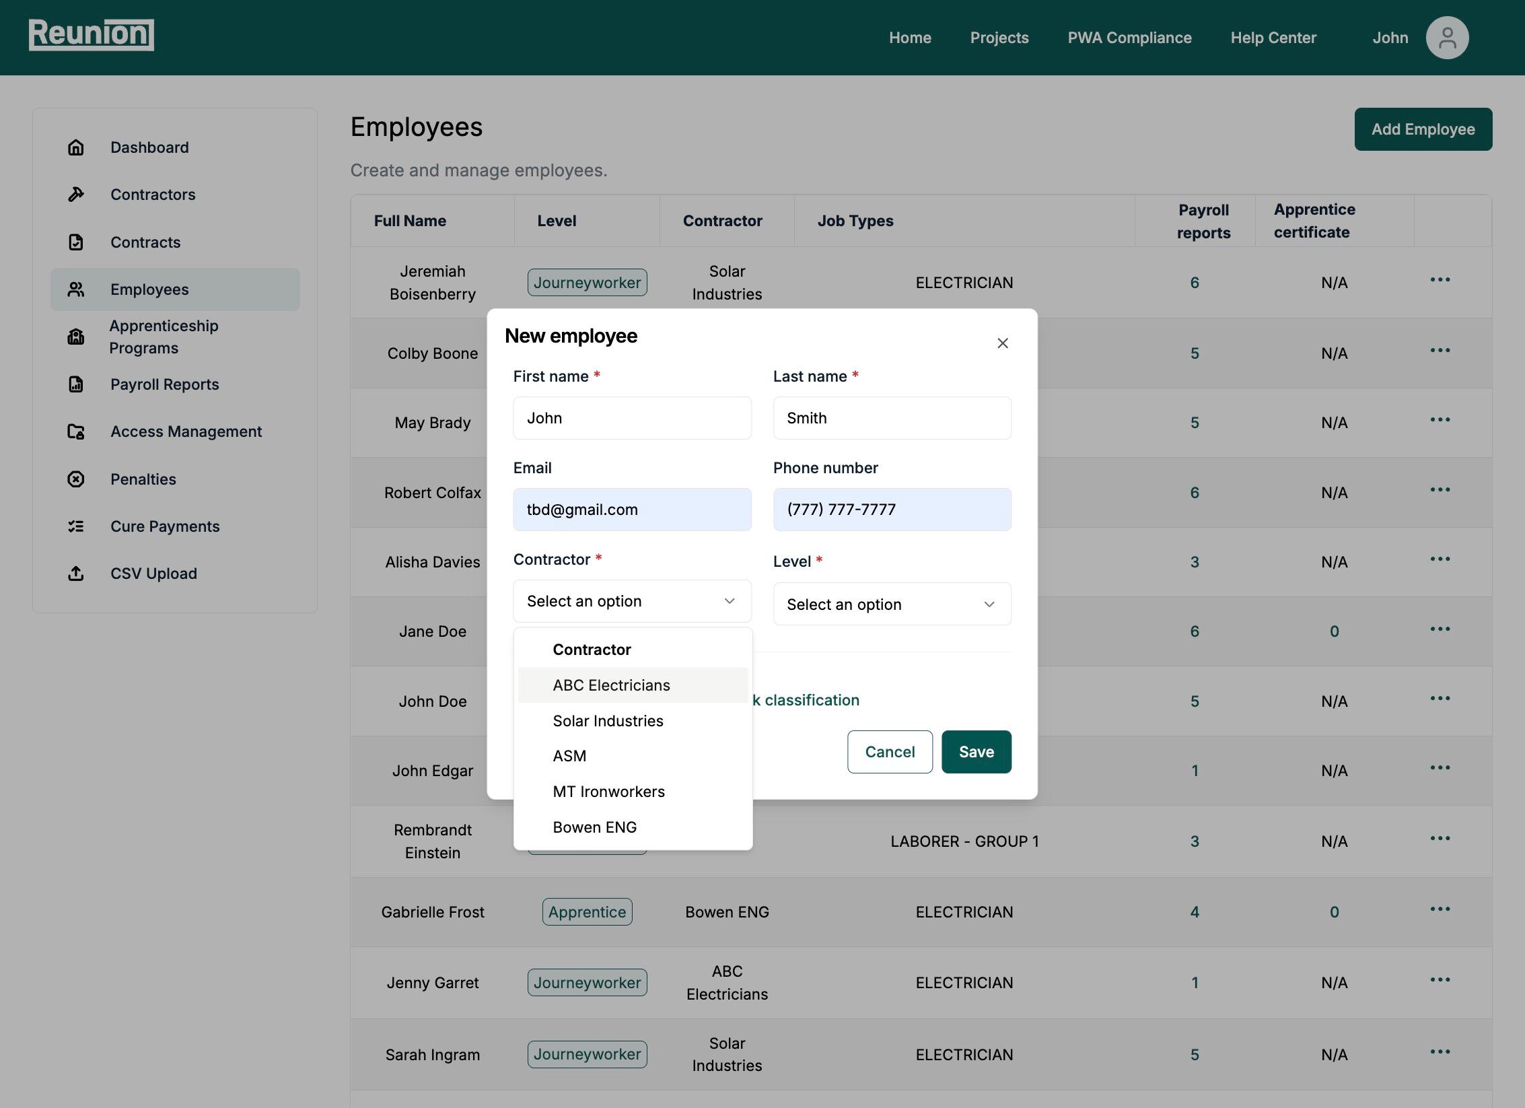1525x1108 pixels.
Task: Open row actions menu for Gabrielle Frost
Action: click(1440, 909)
